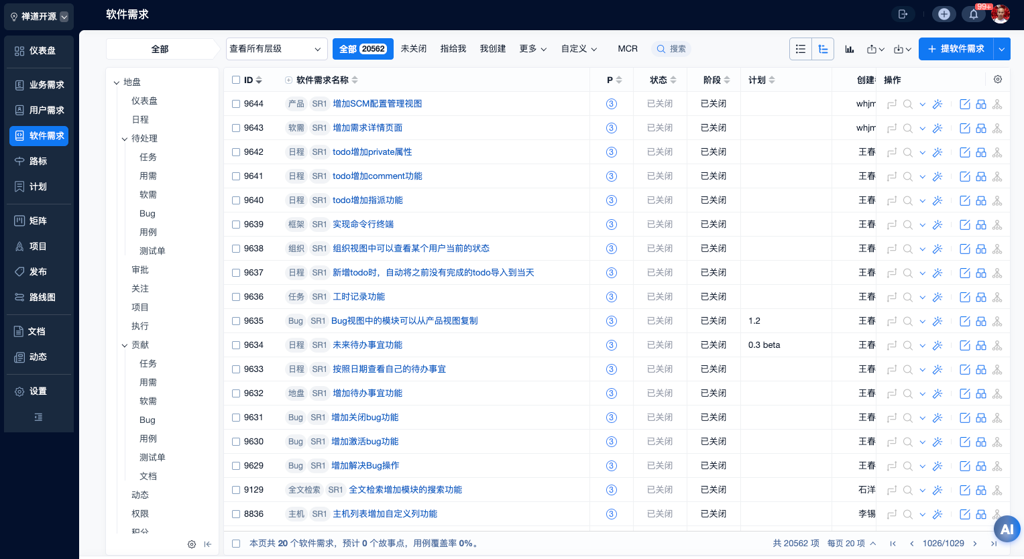1024x559 pixels.
Task: Select checkbox for row 9129
Action: click(236, 490)
